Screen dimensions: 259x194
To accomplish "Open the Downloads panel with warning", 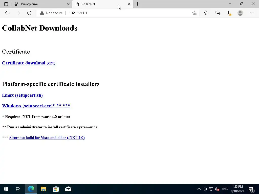I will pos(229,13).
